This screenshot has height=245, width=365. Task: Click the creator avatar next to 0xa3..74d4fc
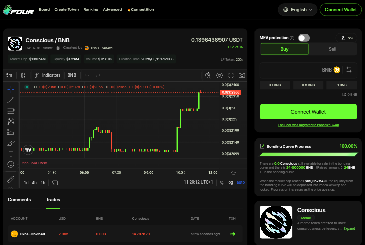pyautogui.click(x=87, y=48)
